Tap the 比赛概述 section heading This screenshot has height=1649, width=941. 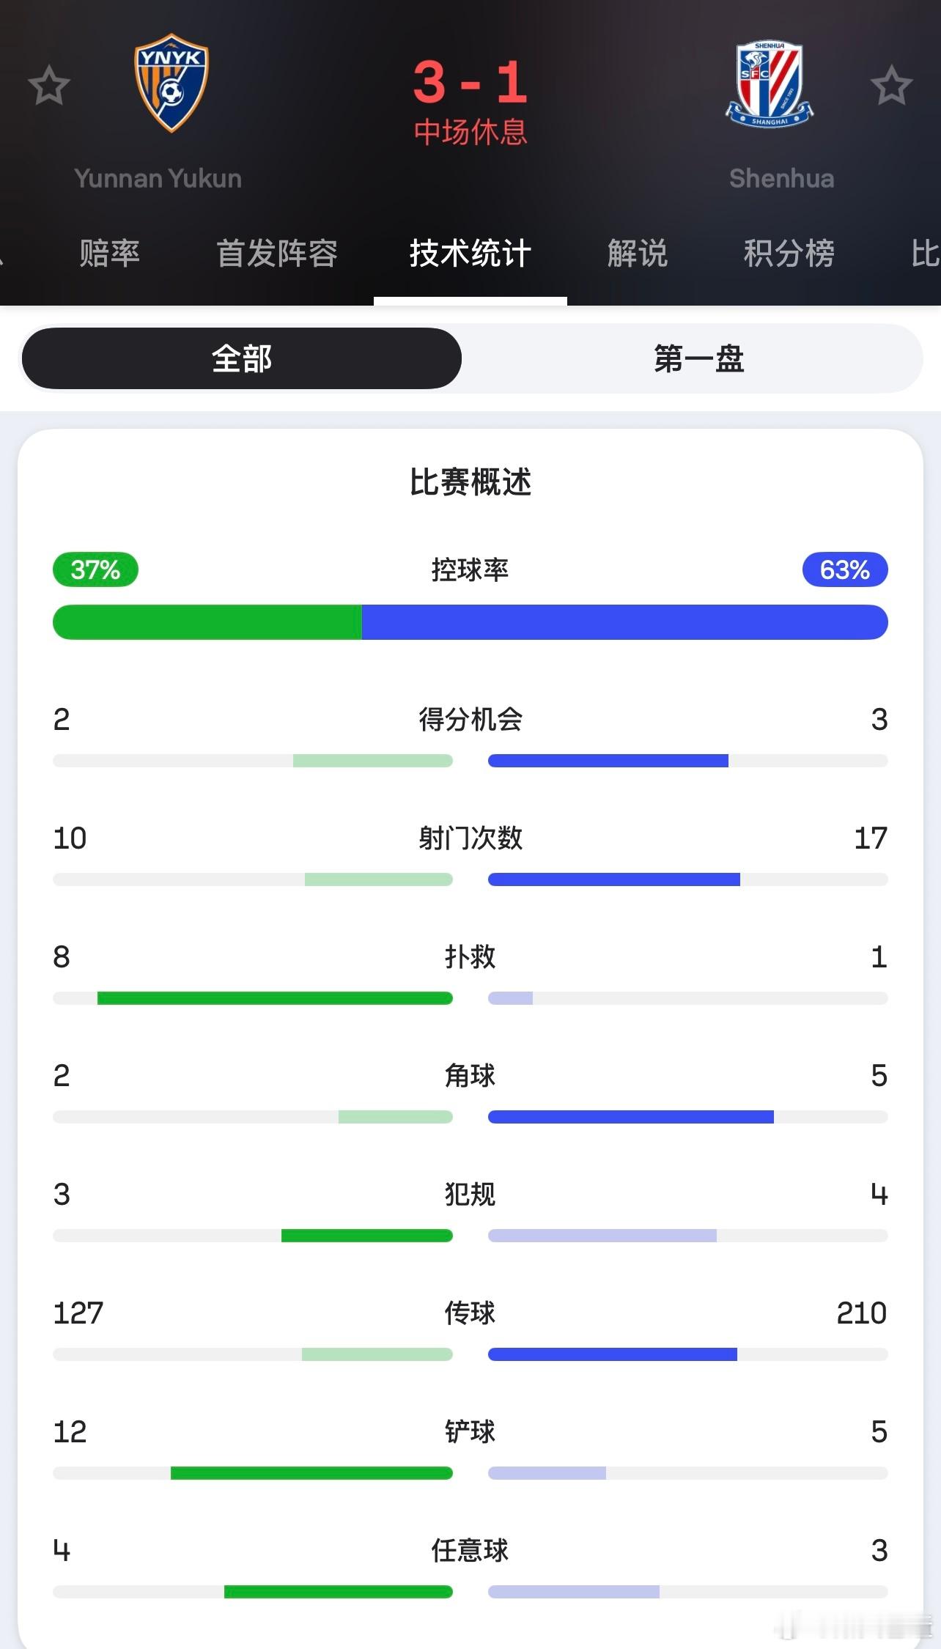pos(471,482)
